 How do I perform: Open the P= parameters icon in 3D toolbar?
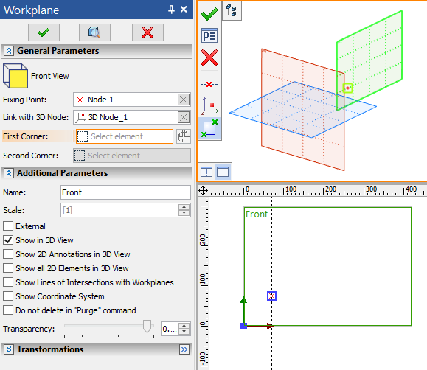pyautogui.click(x=209, y=35)
